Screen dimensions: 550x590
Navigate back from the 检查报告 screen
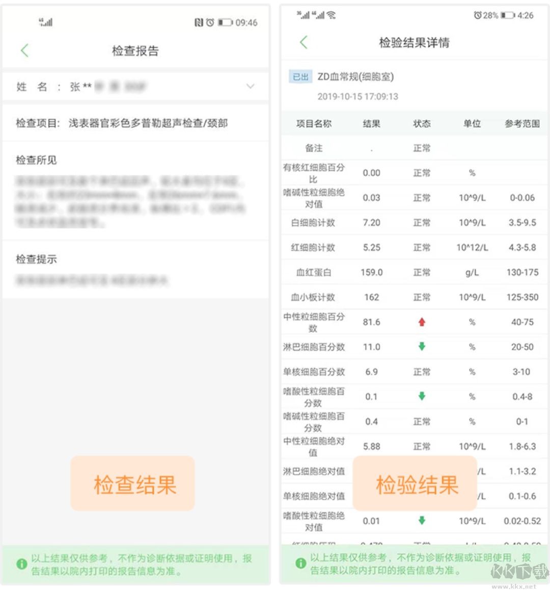point(24,50)
